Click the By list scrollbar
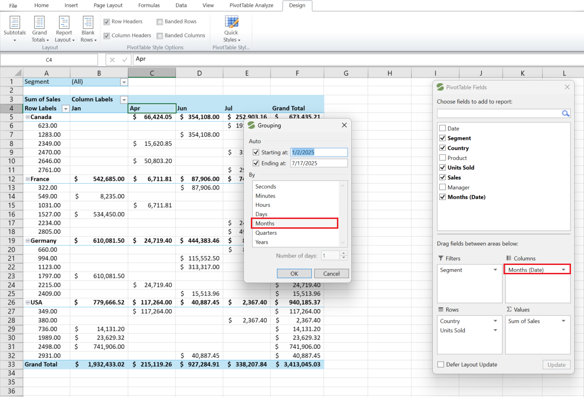Viewport: 584px width, 397px height. point(343,214)
